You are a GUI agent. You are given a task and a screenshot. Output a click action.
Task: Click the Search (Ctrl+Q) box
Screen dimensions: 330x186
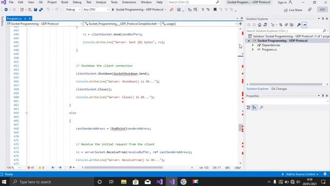click(x=194, y=2)
